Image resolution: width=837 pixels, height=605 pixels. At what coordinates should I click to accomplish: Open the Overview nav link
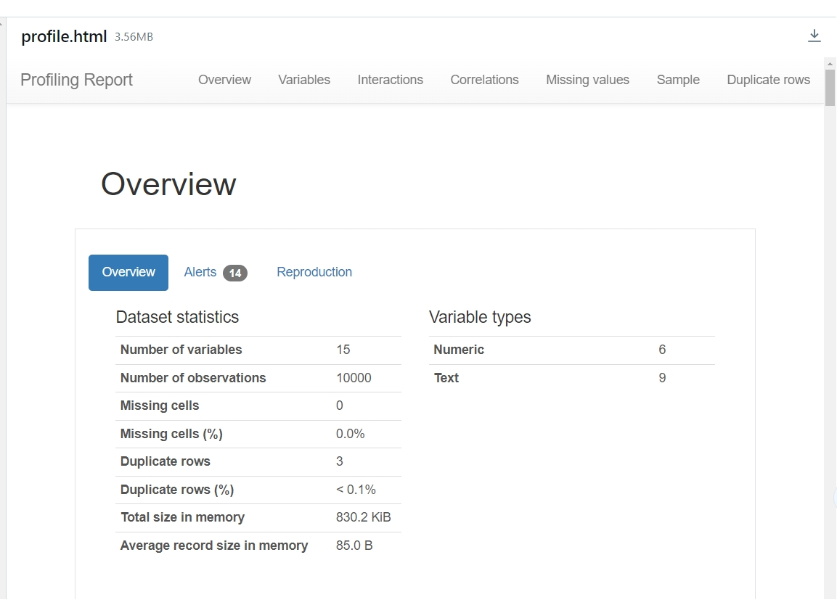(x=224, y=80)
